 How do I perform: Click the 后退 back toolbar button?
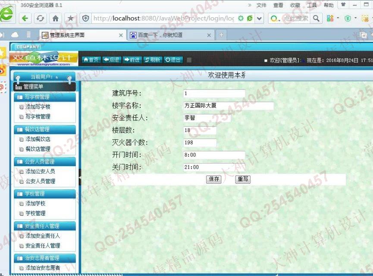[111, 60]
